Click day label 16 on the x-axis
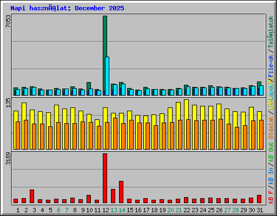Screen dimensions: 277x216 pyautogui.click(x=138, y=210)
